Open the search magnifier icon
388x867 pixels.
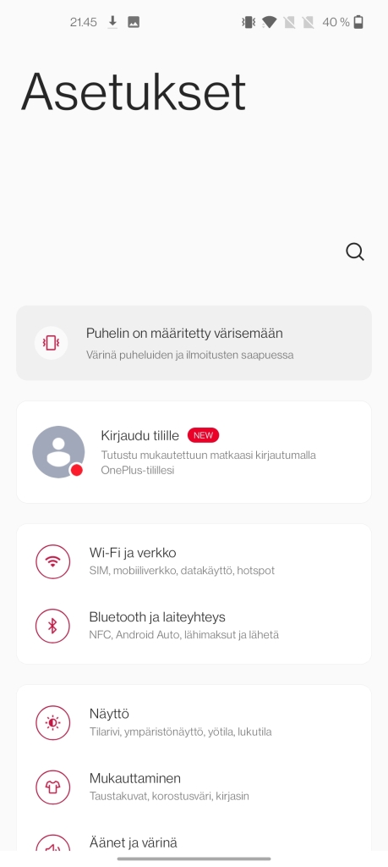355,251
